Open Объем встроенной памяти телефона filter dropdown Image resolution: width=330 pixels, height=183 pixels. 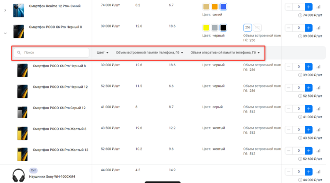coord(150,52)
